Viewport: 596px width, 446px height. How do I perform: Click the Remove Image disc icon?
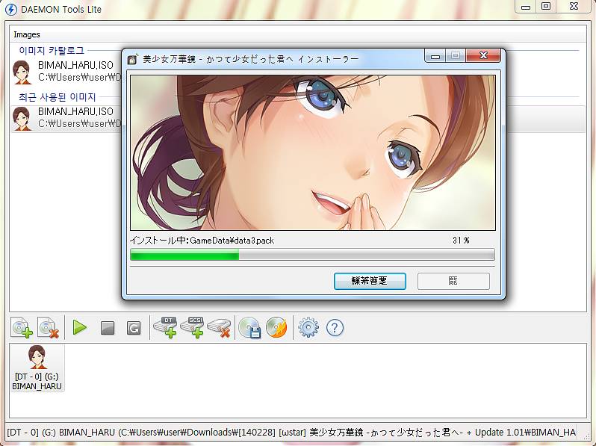pos(49,327)
